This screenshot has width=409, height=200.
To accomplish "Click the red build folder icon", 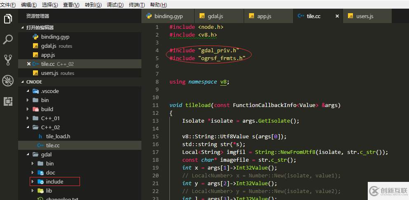I will pos(35,109).
